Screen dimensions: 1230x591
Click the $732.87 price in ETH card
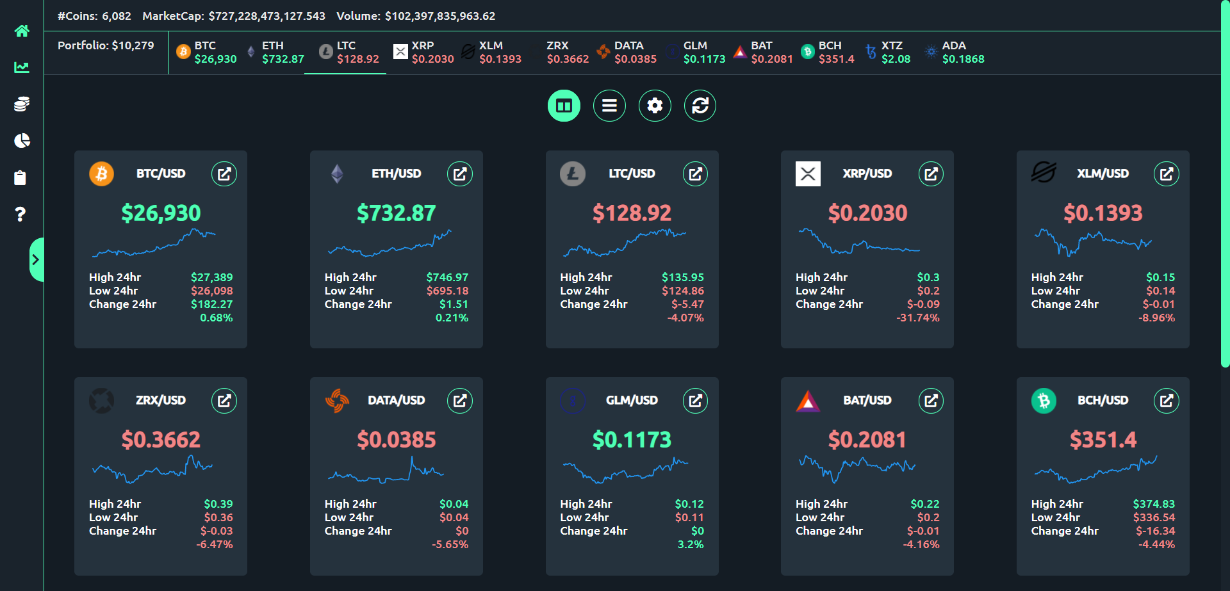click(x=396, y=213)
